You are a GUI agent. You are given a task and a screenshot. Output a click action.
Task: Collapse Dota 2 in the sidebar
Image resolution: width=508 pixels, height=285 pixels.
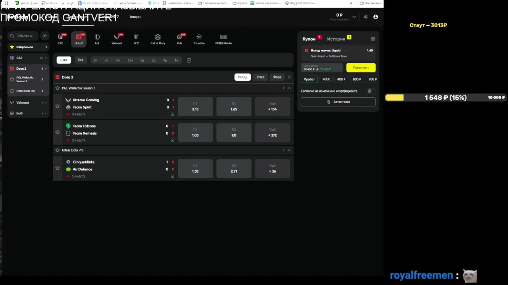pos(46,68)
